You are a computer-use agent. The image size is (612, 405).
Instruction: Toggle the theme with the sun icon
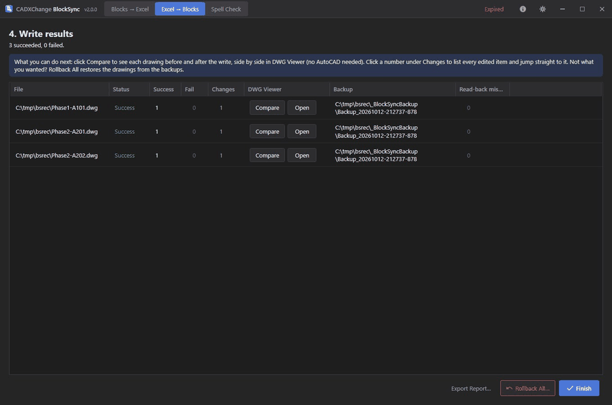tap(543, 9)
